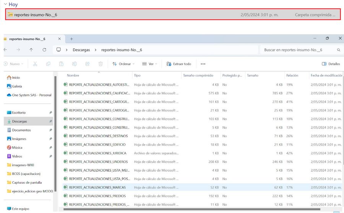The image size is (344, 213).
Task: Open the Ordenar dropdown
Action: tap(123, 64)
